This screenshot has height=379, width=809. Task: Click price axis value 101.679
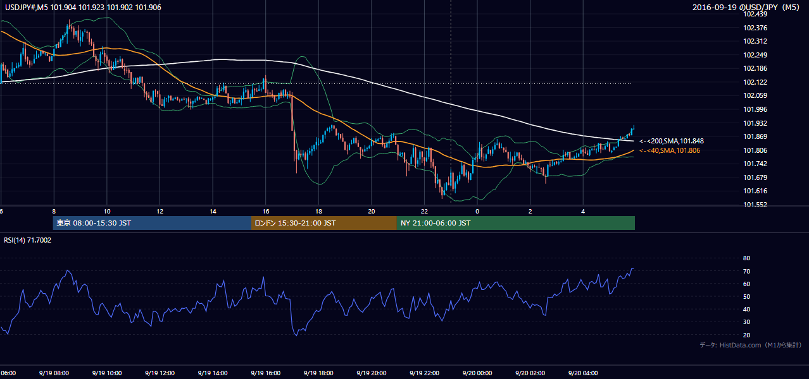(x=755, y=177)
